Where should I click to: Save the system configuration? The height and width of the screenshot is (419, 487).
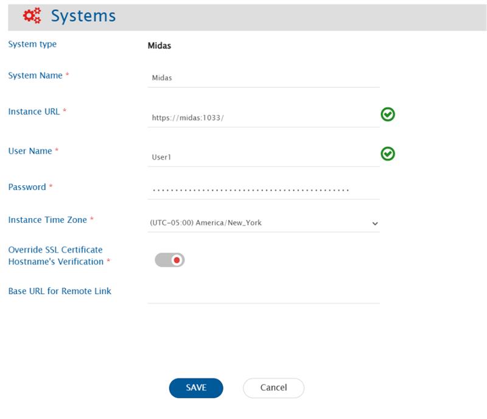click(196, 388)
